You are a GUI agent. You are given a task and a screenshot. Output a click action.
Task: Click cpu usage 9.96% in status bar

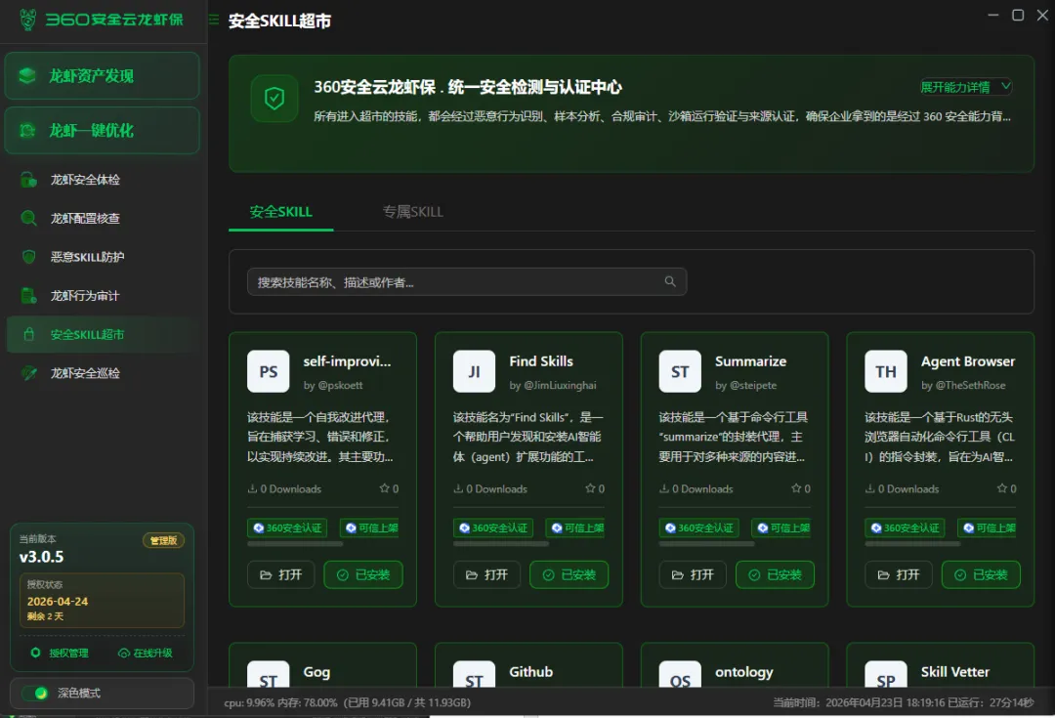[249, 702]
